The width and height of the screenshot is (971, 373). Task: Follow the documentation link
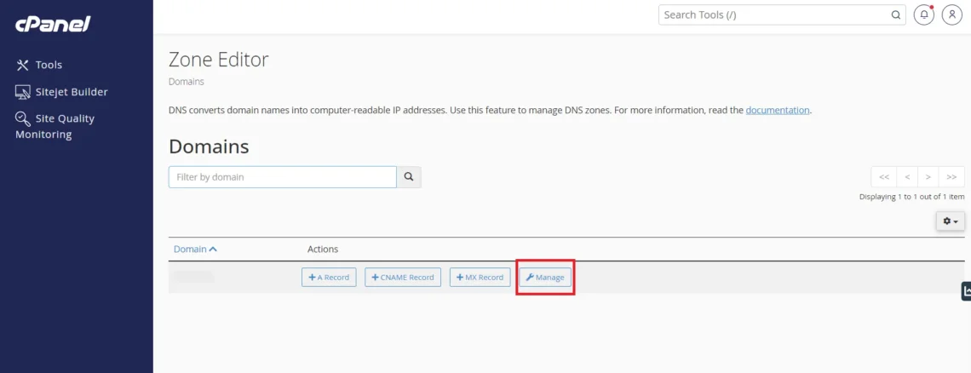(777, 111)
